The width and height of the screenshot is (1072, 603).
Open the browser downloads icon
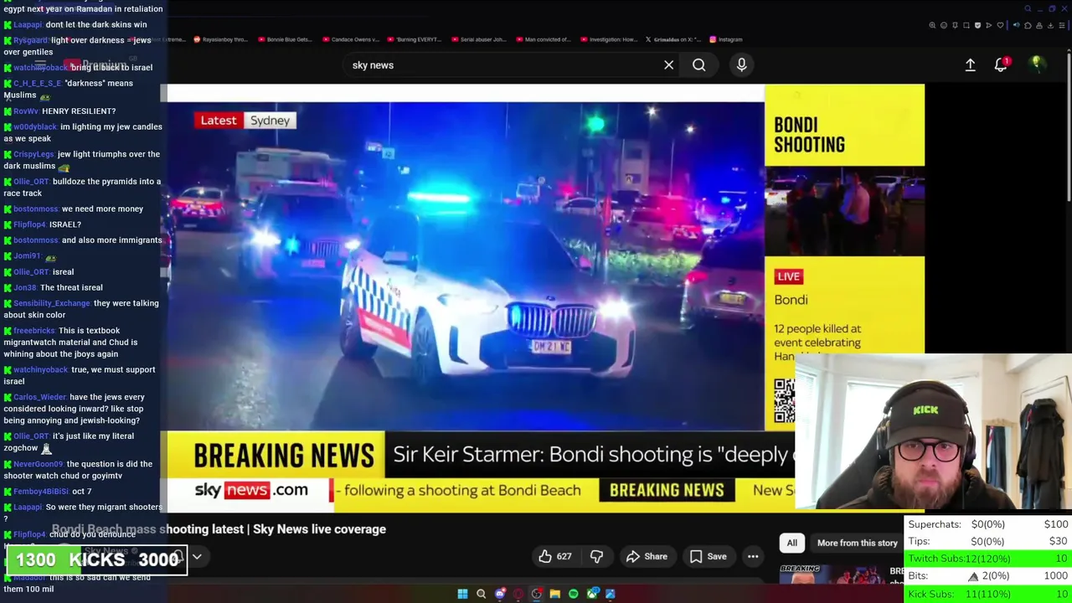click(x=1050, y=25)
